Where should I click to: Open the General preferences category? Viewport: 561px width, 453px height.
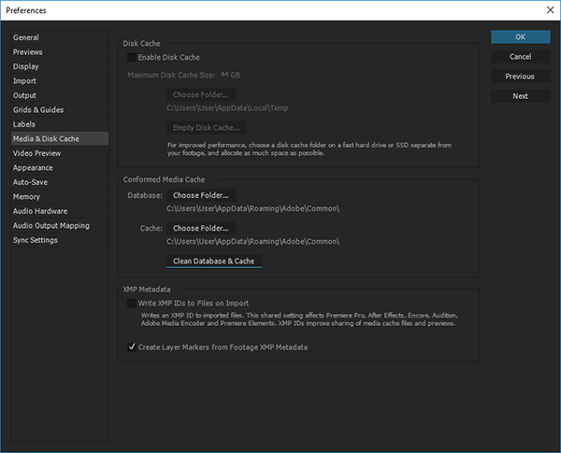(26, 37)
